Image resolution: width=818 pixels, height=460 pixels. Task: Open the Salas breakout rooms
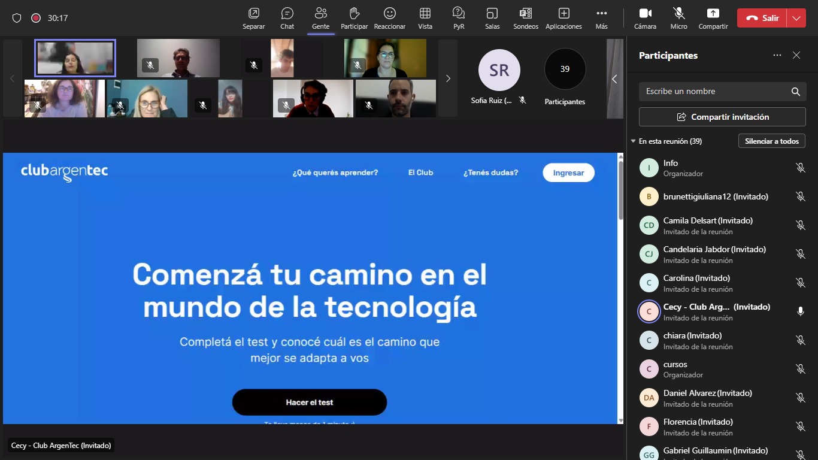(492, 18)
